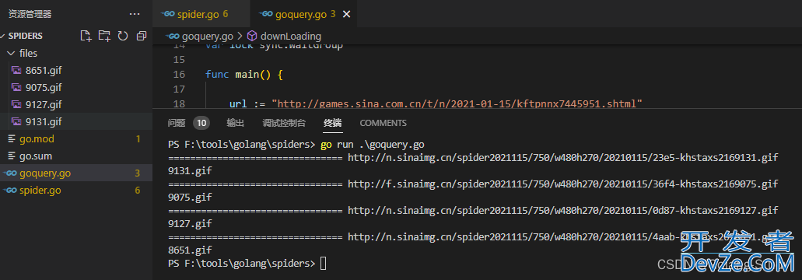This screenshot has width=802, height=280.
Task: Open goquery.go from the explorer tree
Action: [x=76, y=173]
